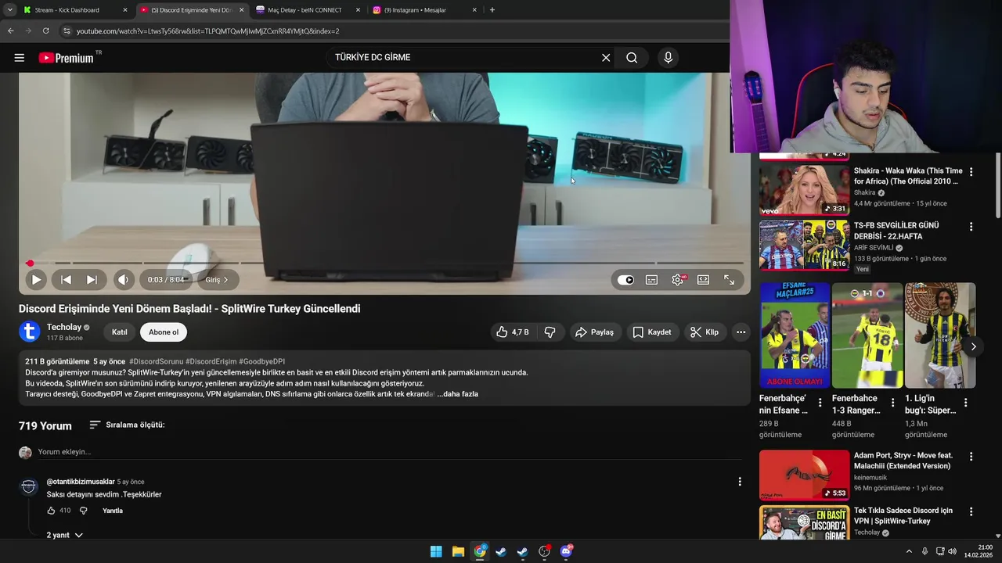Open comment sort Sıralama ölçütü dropdown
This screenshot has width=1002, height=563.
tap(127, 425)
